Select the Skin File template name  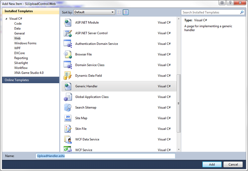[x=81, y=129]
